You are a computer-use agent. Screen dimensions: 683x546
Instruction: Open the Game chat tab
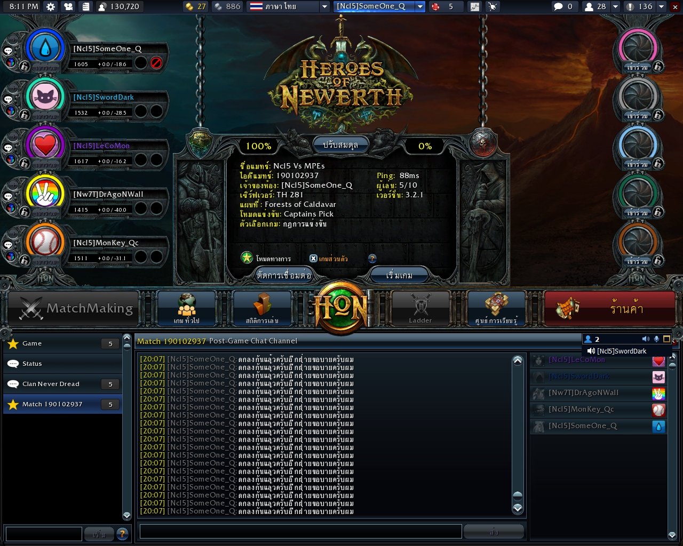[63, 343]
